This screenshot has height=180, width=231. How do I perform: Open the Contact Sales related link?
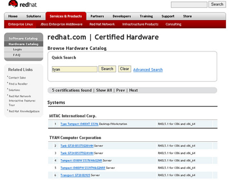click(17, 78)
